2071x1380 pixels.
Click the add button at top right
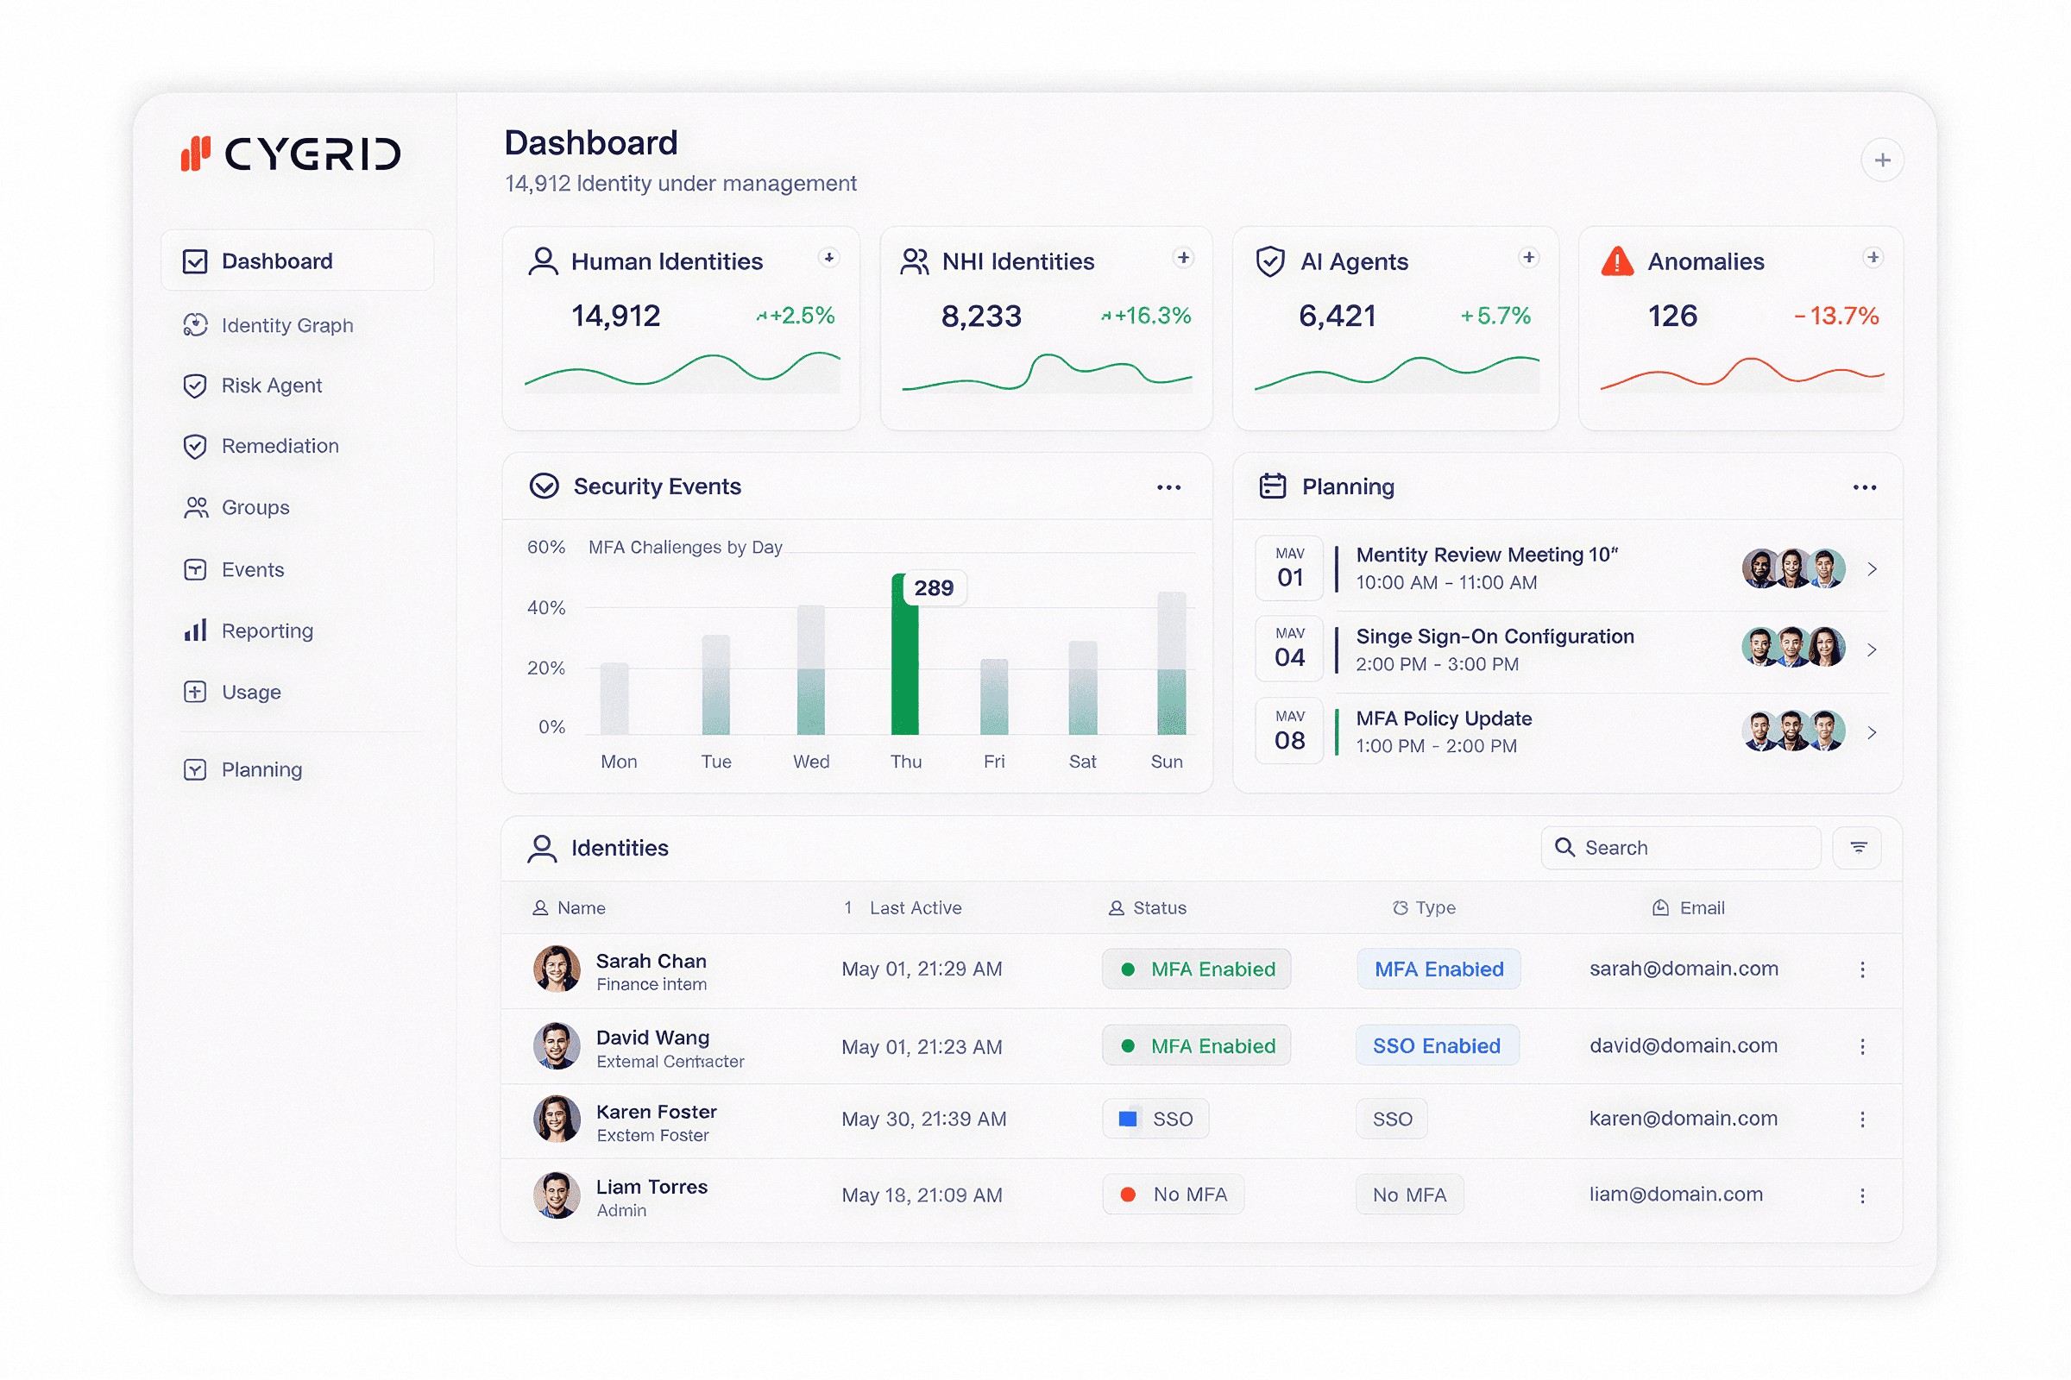1883,160
